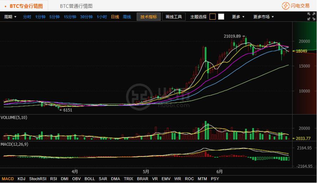Switch to BTC专业行情图 tab

click(26, 6)
